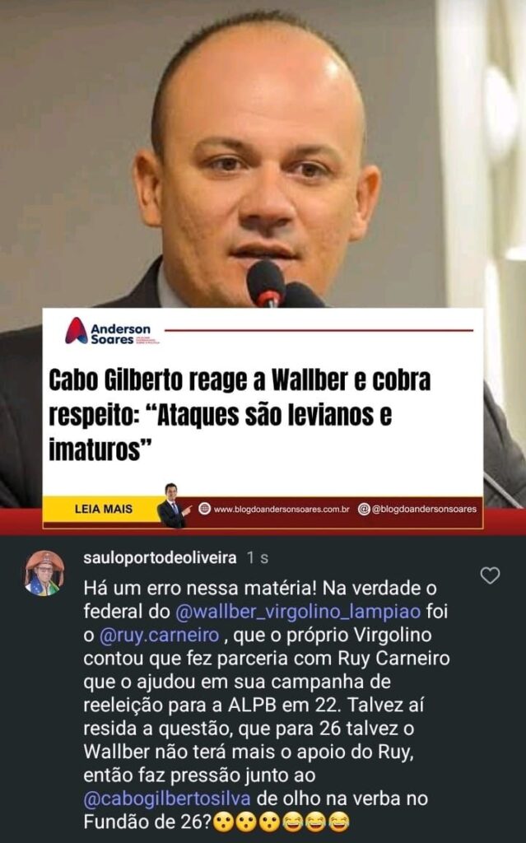
Task: Open sauloportodeoliveira's profile picture
Action: (44, 573)
